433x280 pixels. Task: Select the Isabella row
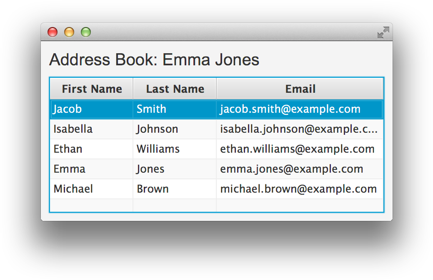[73, 129]
